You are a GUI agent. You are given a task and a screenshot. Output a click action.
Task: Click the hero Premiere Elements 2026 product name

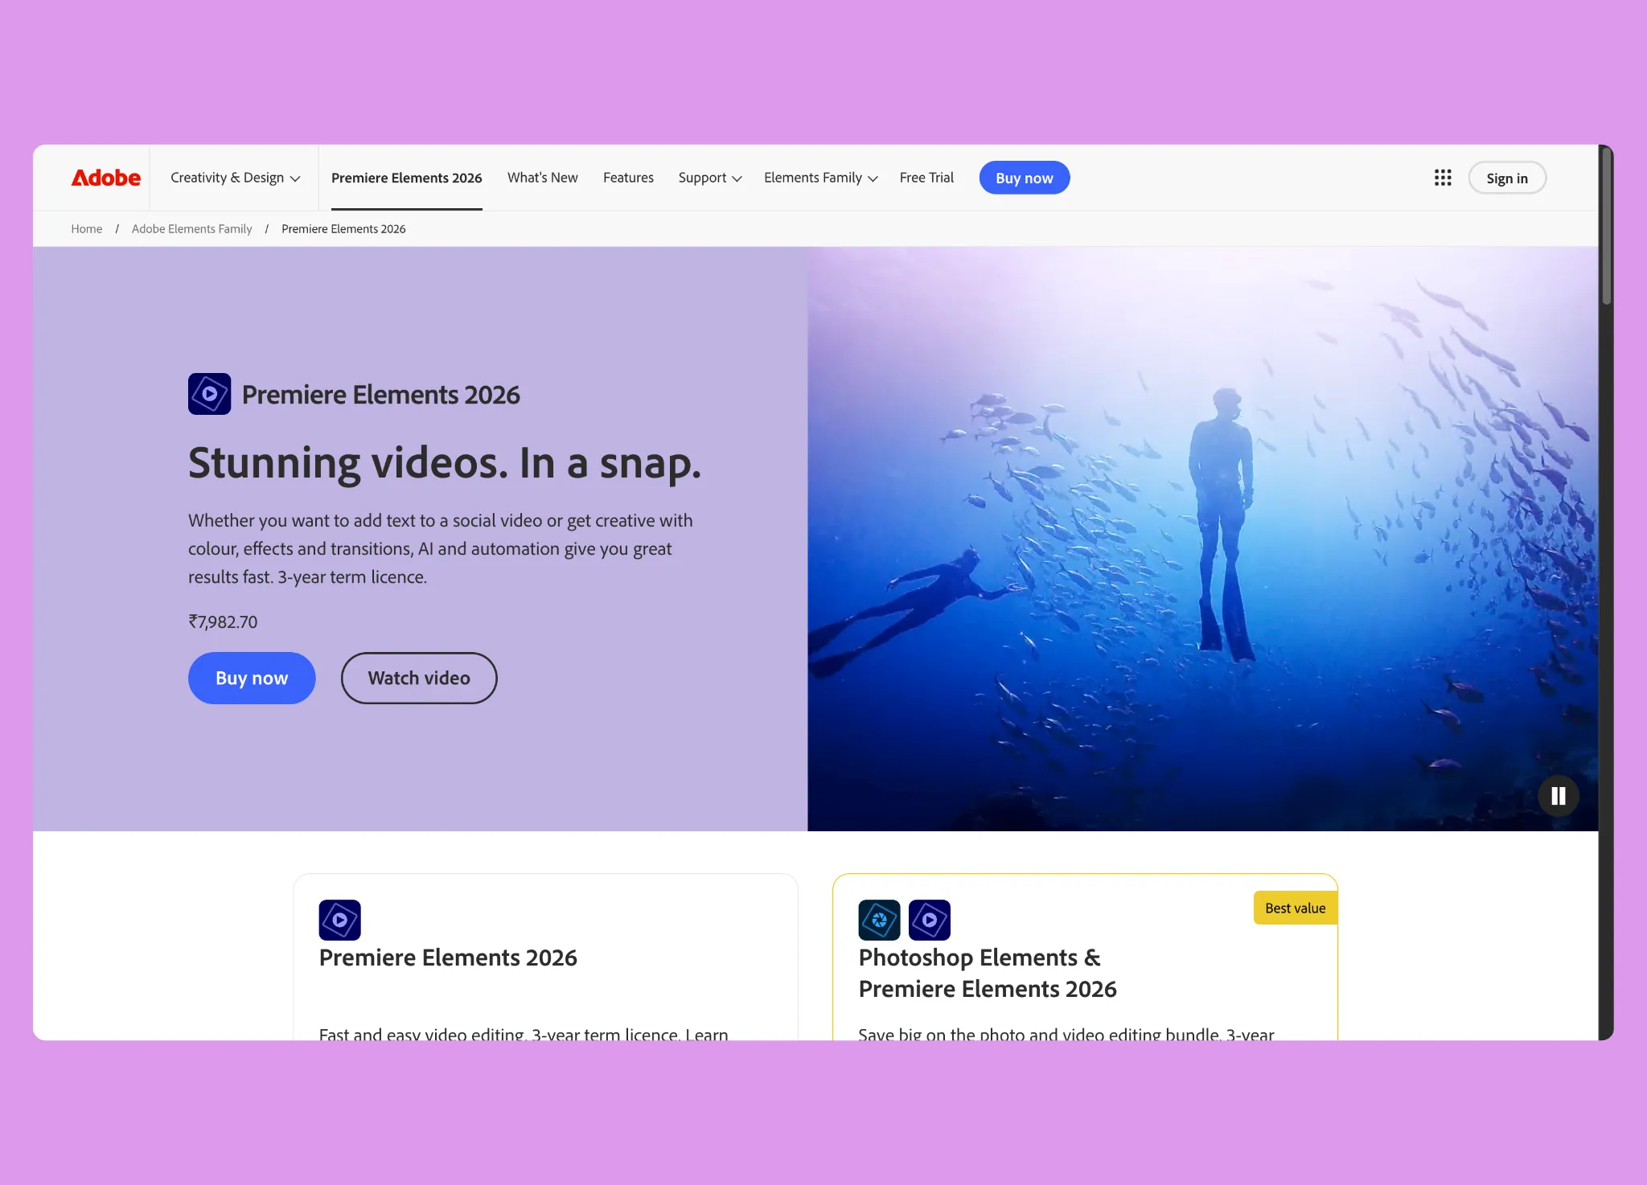(380, 395)
